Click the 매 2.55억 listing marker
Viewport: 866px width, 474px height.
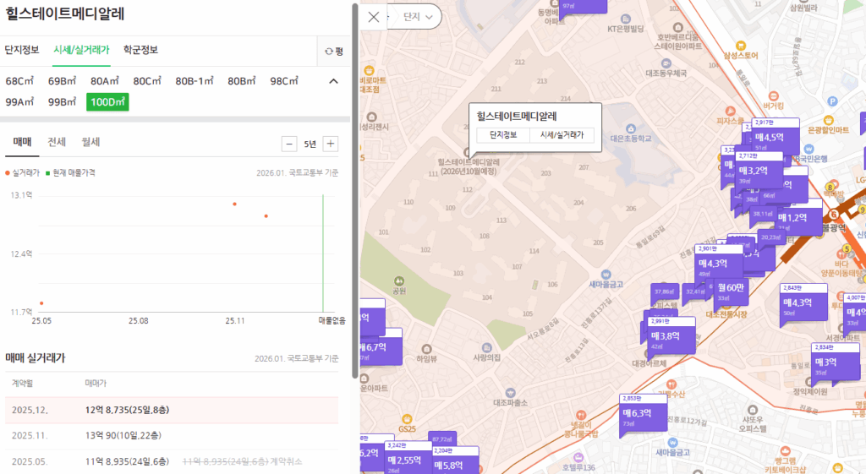tap(408, 460)
